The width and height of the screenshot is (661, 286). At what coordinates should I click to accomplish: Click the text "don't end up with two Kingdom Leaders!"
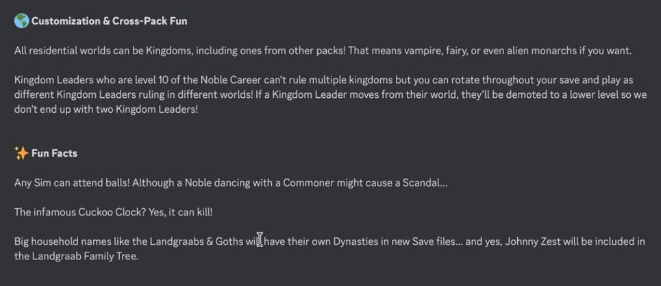coord(106,109)
